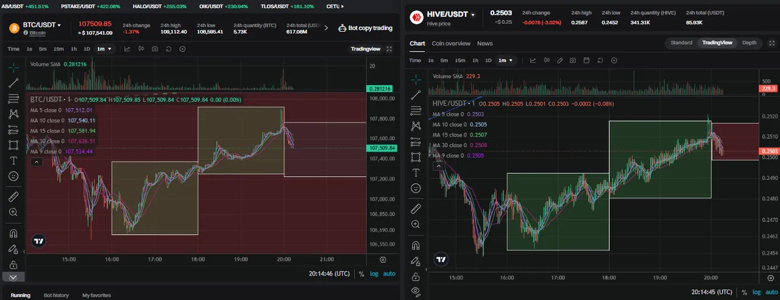Switch to Coin overview tab

point(451,43)
